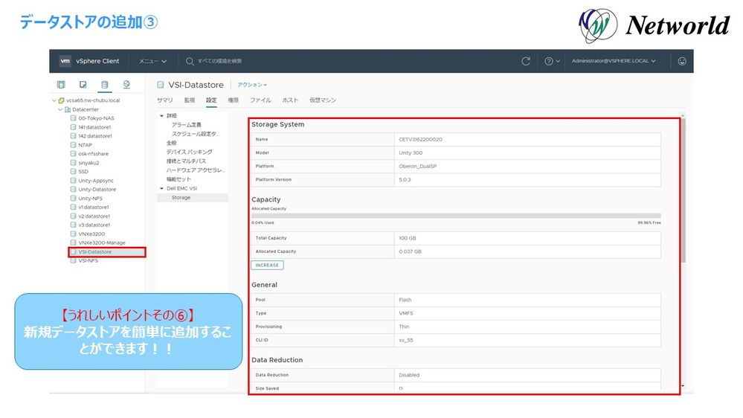Image resolution: width=743 pixels, height=418 pixels.
Task: Switch to the 監視 tab
Action: 190,100
